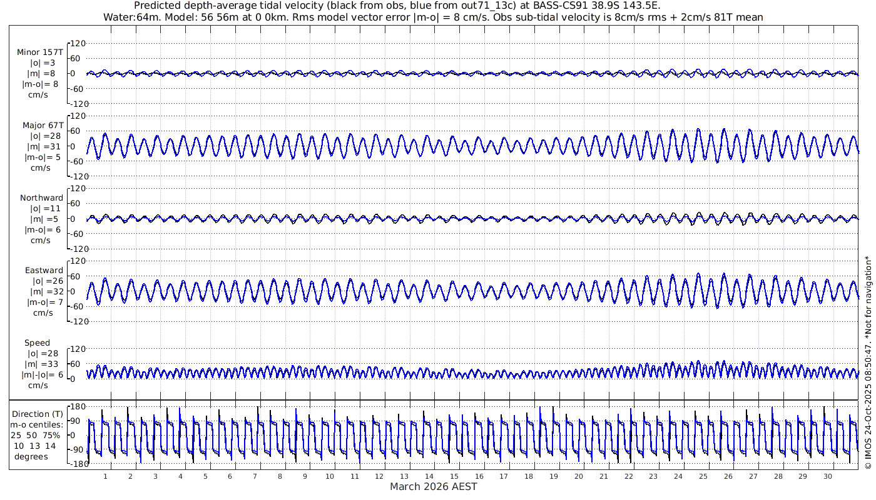Viewport: 876px width, 500px height.
Task: Click the '-180' tick in Direction panel
Action: (x=75, y=464)
